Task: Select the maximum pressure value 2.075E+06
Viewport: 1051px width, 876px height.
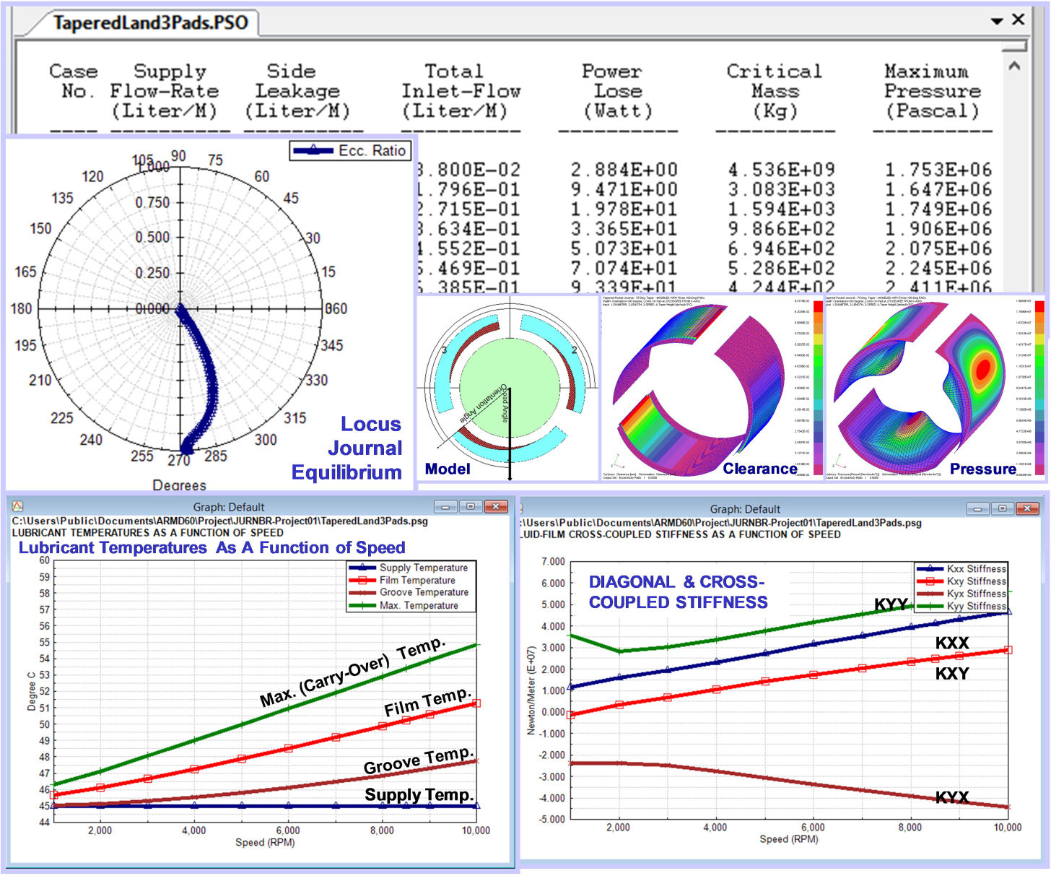Action: click(x=938, y=248)
